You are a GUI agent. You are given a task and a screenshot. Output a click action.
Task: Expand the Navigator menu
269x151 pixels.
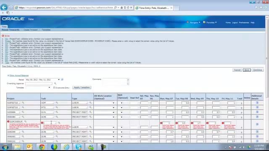coord(193,22)
